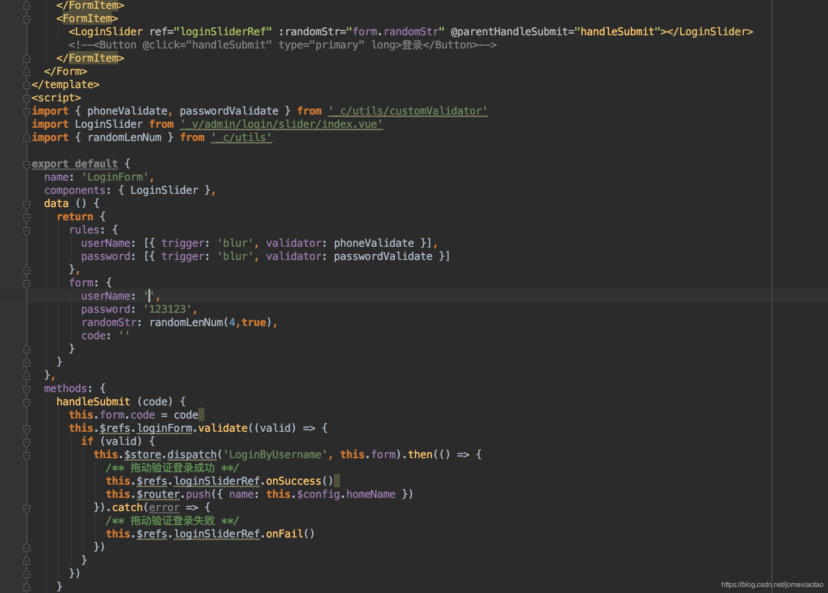Click the '_c/utils' import path for randomLenNum
The image size is (828, 593).
(x=241, y=137)
